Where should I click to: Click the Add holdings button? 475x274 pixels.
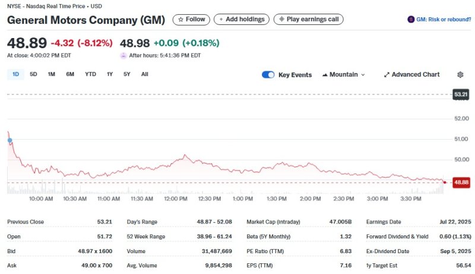(242, 20)
